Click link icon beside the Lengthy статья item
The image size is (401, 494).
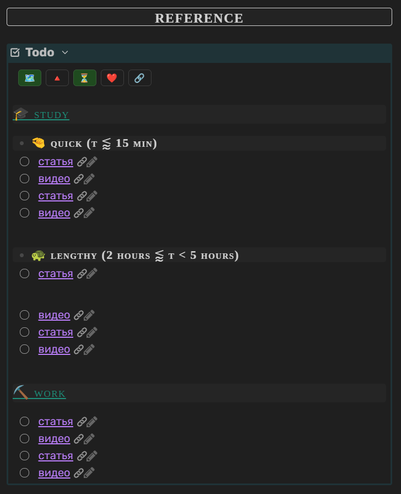(x=82, y=273)
